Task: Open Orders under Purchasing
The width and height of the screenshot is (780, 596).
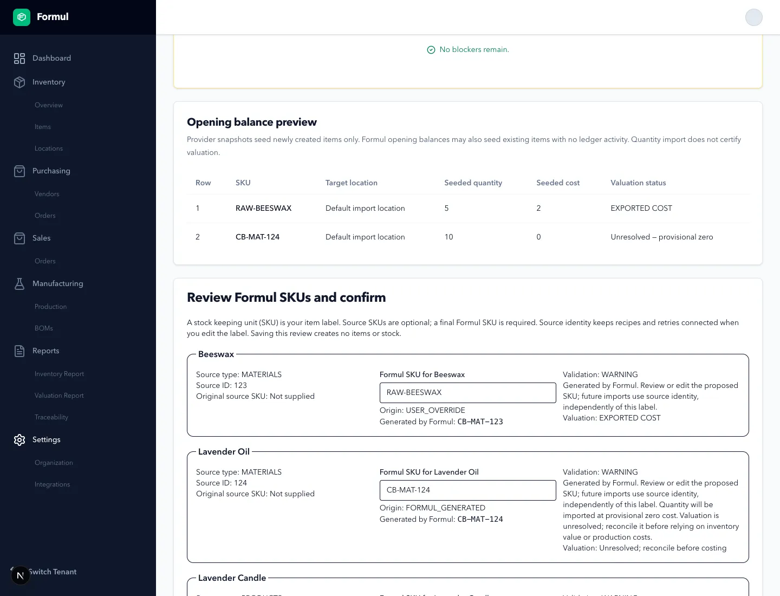Action: pyautogui.click(x=45, y=216)
